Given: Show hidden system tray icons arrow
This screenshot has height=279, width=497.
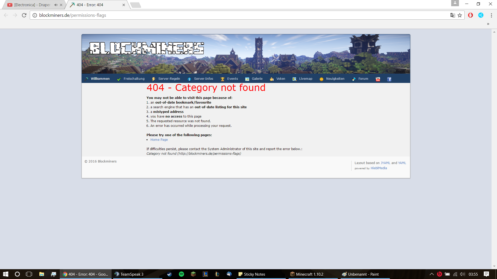Looking at the screenshot, I should coord(432,274).
